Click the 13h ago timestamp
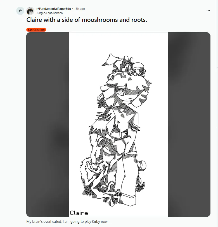The width and height of the screenshot is (218, 227). [79, 9]
